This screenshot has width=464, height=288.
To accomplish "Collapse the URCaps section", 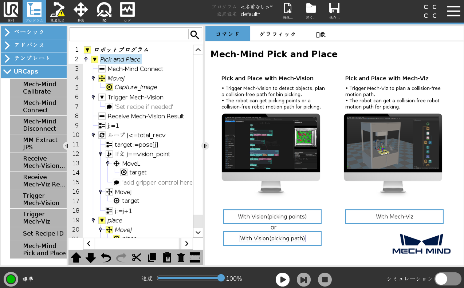I will tap(34, 71).
